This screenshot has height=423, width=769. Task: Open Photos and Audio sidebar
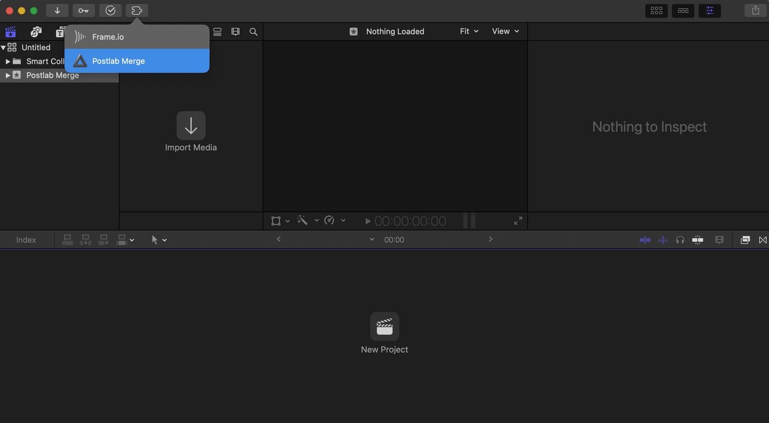pos(36,32)
